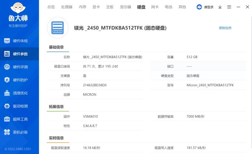Click 请登录 login link
Viewport: 252px width, 154px height.
(x=209, y=7)
